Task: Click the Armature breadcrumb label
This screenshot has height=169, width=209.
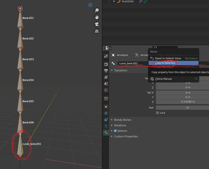Action: 122,55
